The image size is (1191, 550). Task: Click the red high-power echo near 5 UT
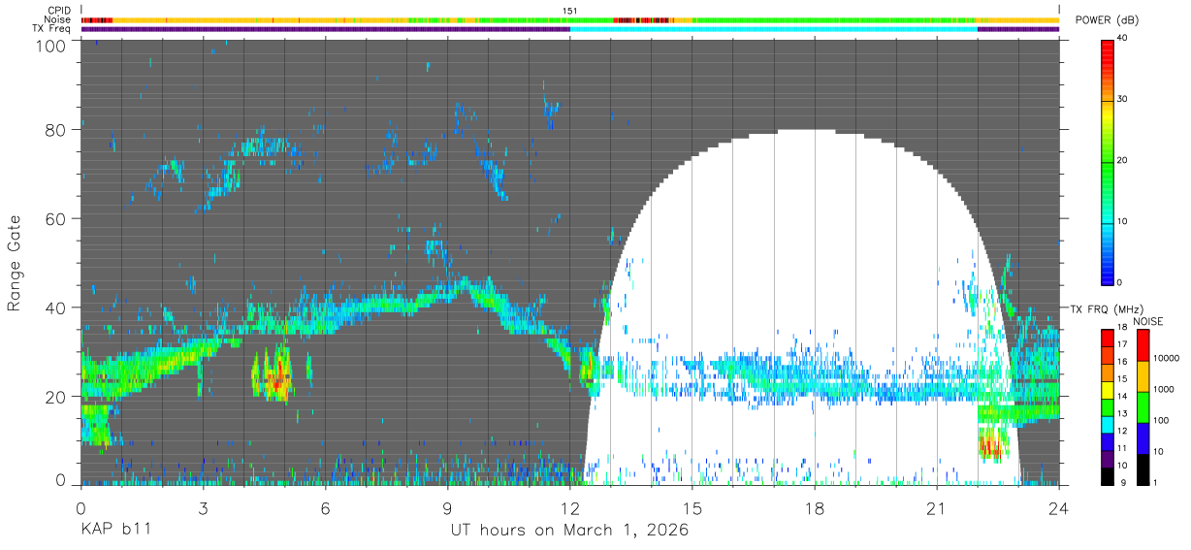click(276, 377)
